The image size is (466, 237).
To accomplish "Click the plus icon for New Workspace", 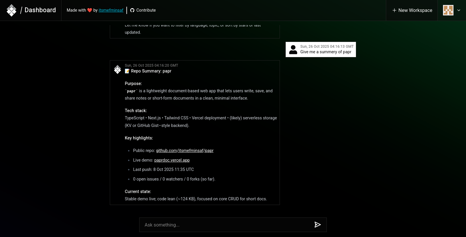I will 394,10.
